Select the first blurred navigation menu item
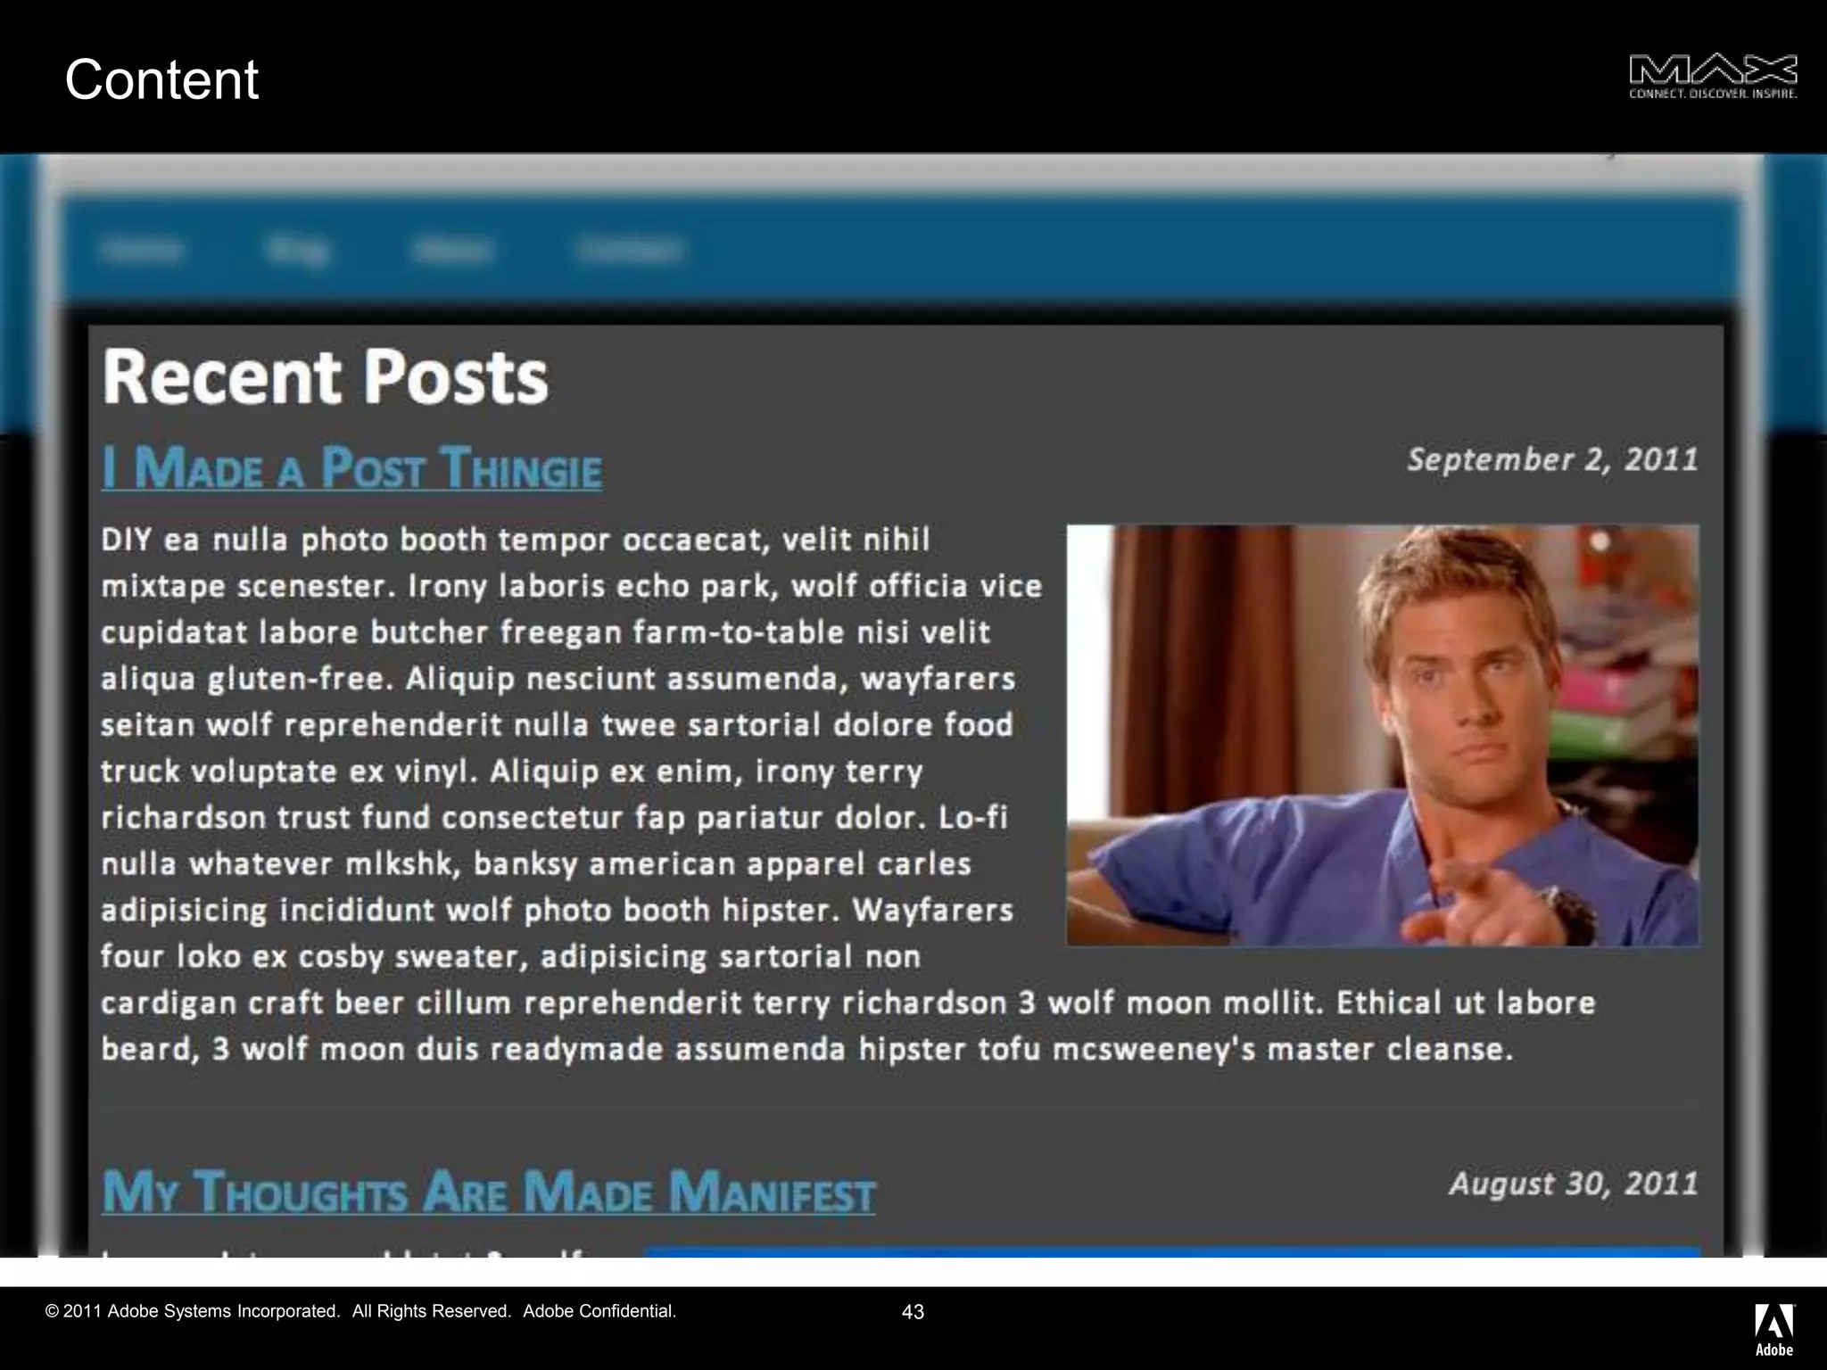The height and width of the screenshot is (1370, 1827). 142,250
